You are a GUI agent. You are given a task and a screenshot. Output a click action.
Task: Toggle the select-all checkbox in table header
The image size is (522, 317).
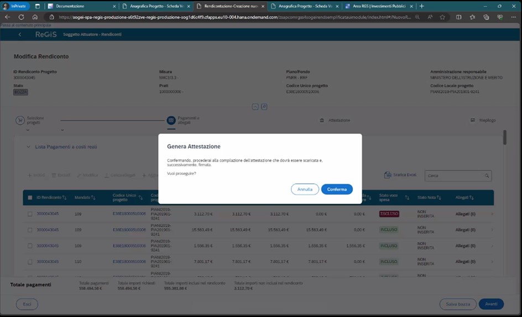[x=30, y=198]
